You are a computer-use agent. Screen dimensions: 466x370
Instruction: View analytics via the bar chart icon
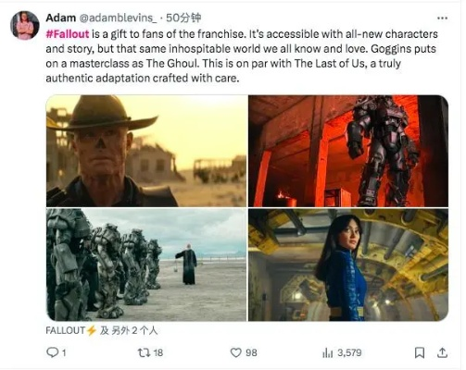coord(327,352)
